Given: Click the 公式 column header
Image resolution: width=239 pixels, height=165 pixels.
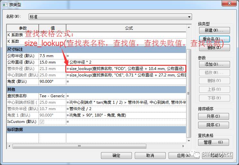Looking at the screenshot, I should pyautogui.click(x=129, y=28).
